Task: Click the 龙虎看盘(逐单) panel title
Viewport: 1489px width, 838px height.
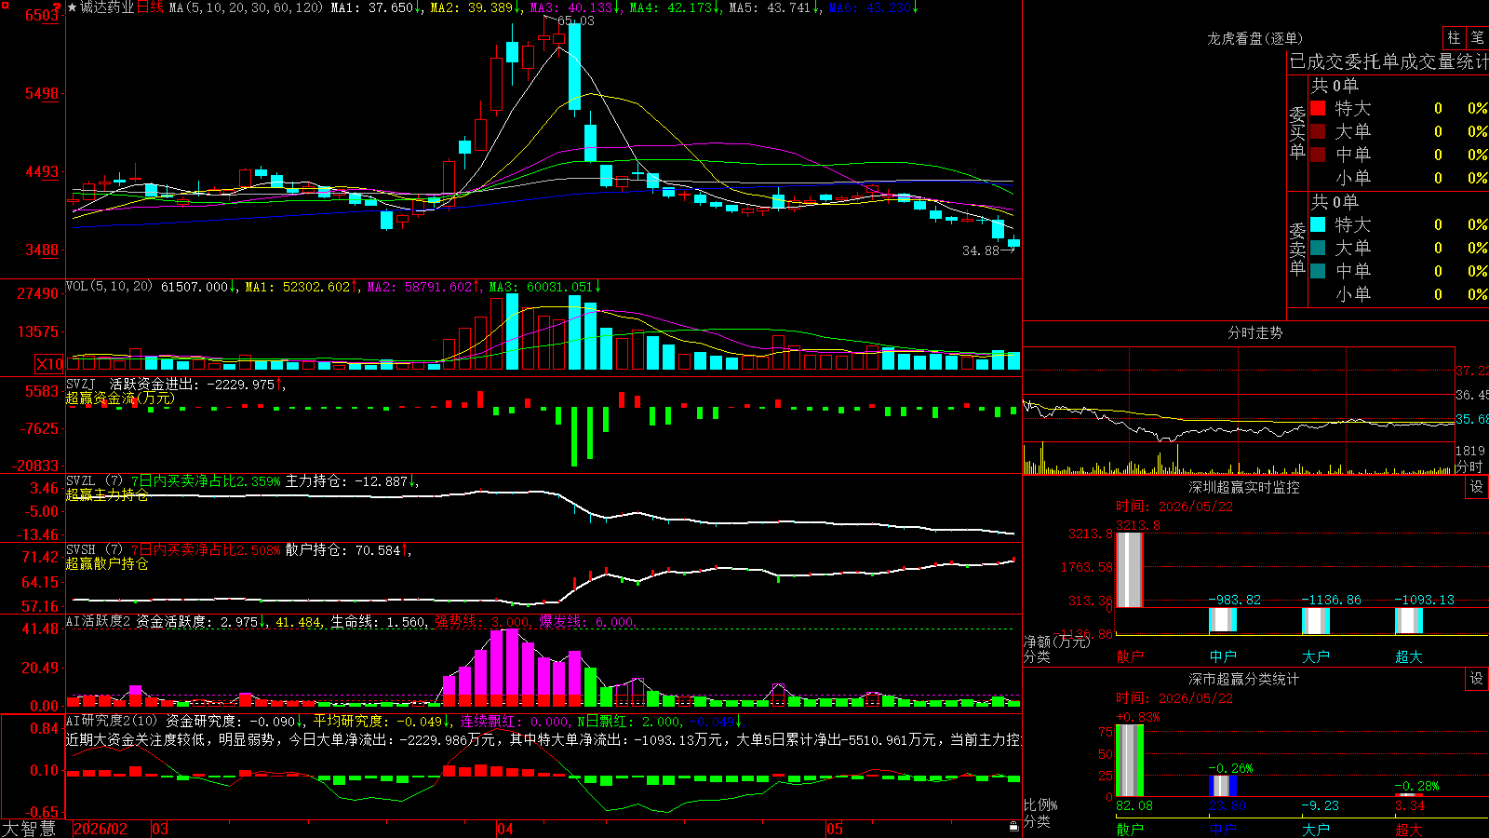Action: tap(1254, 38)
